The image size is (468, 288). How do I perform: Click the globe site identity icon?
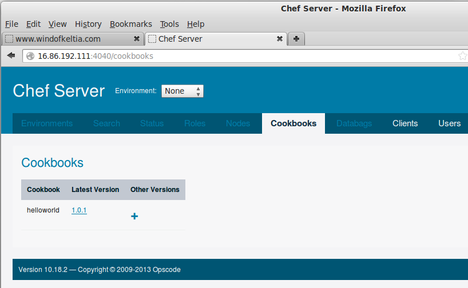coord(30,56)
